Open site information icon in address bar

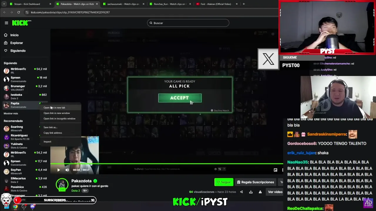27,12
